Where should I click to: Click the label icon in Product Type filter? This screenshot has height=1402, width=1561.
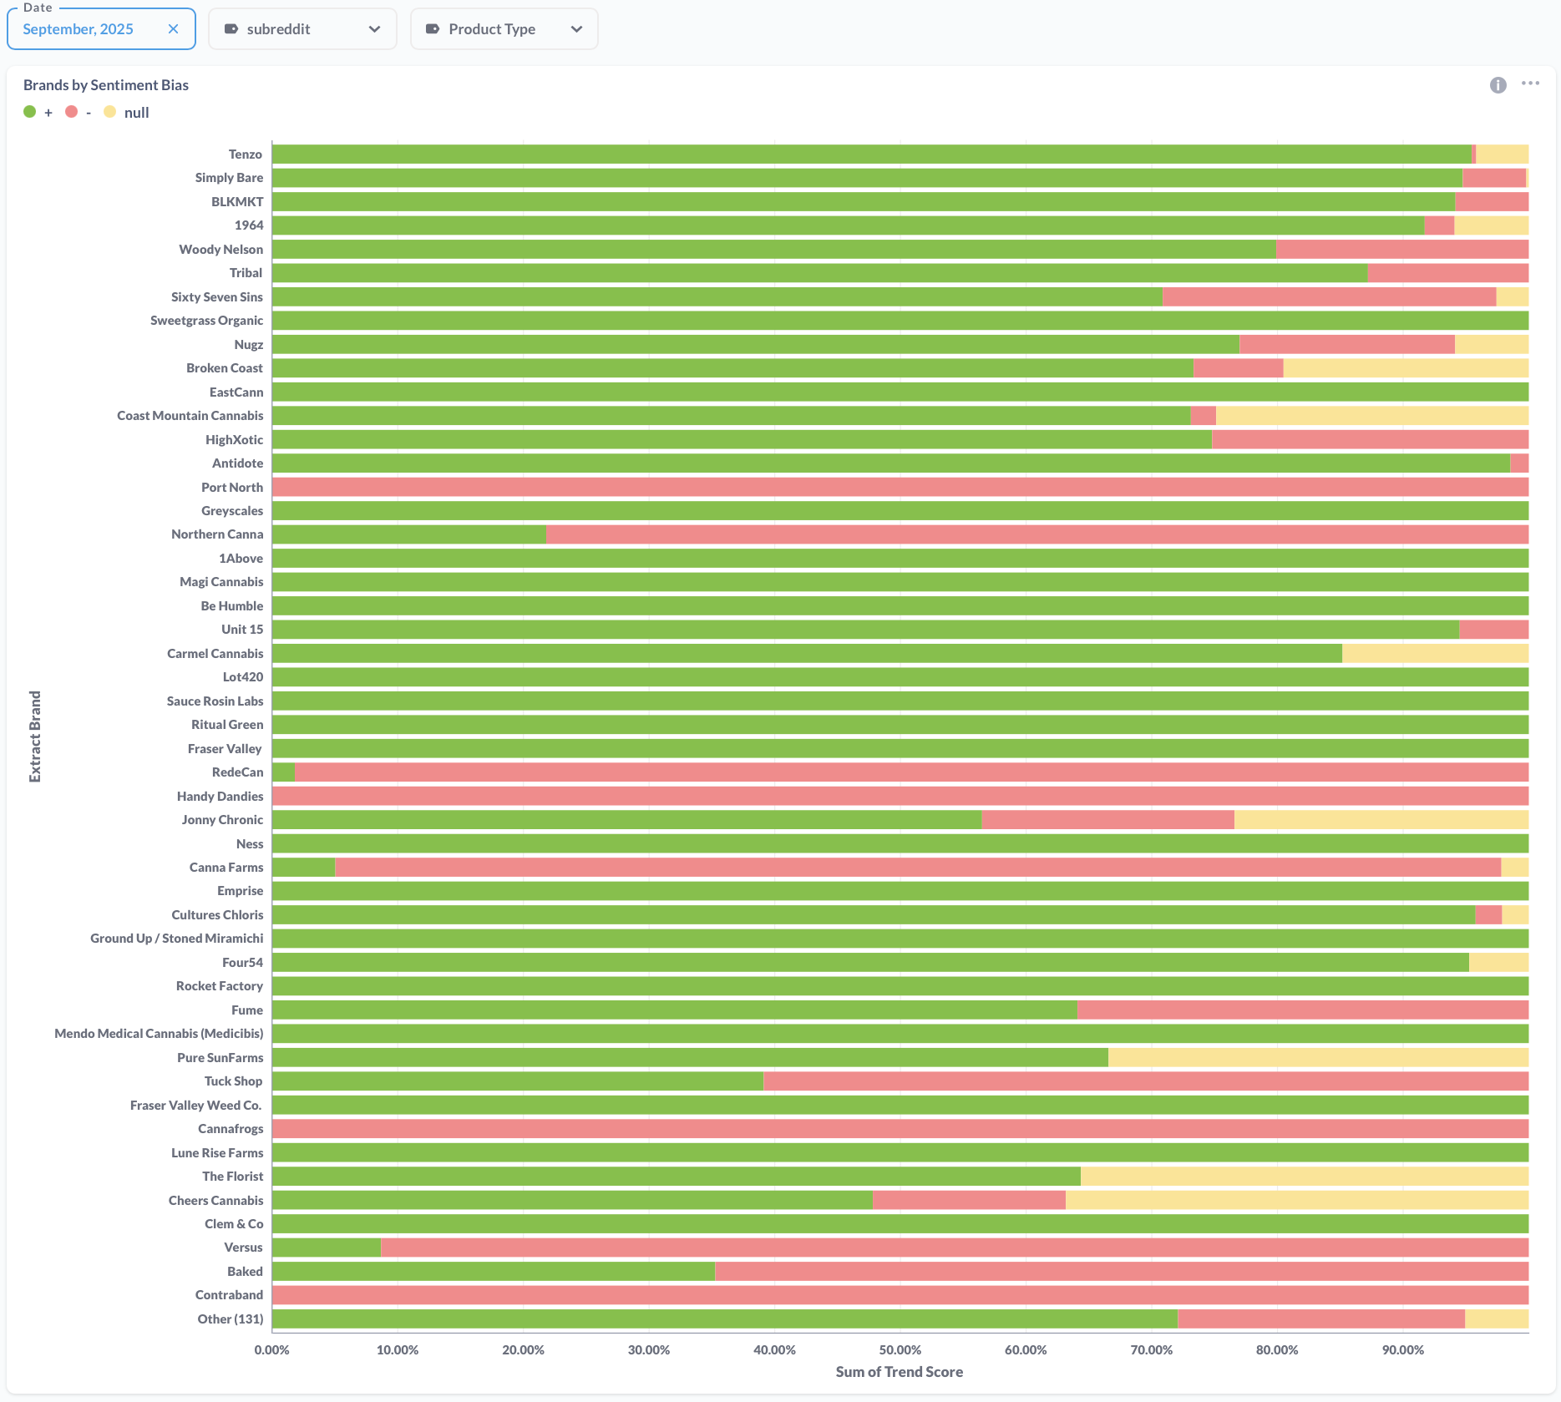click(x=433, y=29)
